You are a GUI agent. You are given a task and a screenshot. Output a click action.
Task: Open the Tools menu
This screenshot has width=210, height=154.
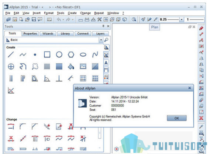click(x=61, y=13)
